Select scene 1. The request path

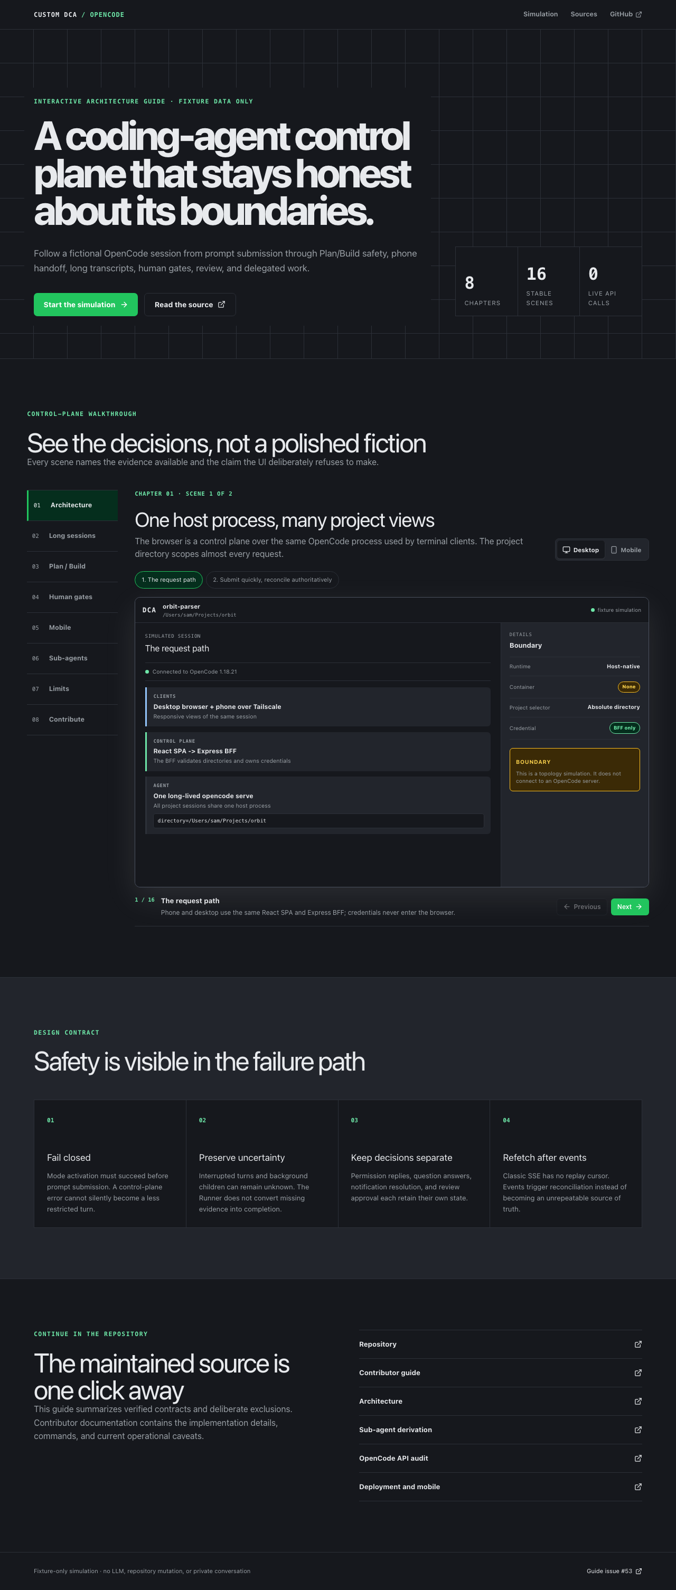pos(168,580)
